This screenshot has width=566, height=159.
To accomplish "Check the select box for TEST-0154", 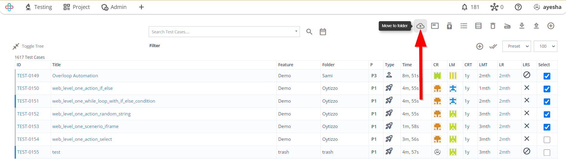I will pyautogui.click(x=547, y=140).
